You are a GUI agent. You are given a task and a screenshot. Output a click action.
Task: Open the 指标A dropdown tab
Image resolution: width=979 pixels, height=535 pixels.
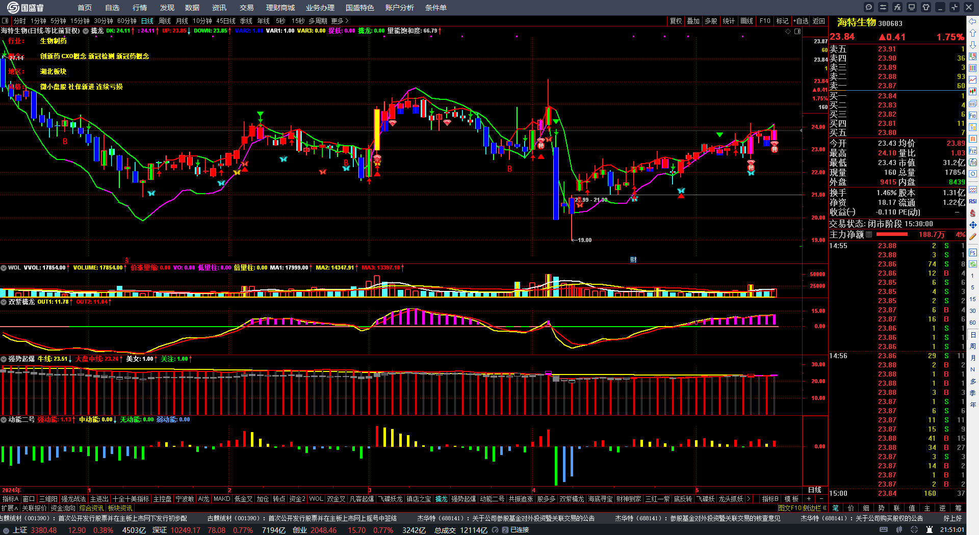click(x=10, y=499)
